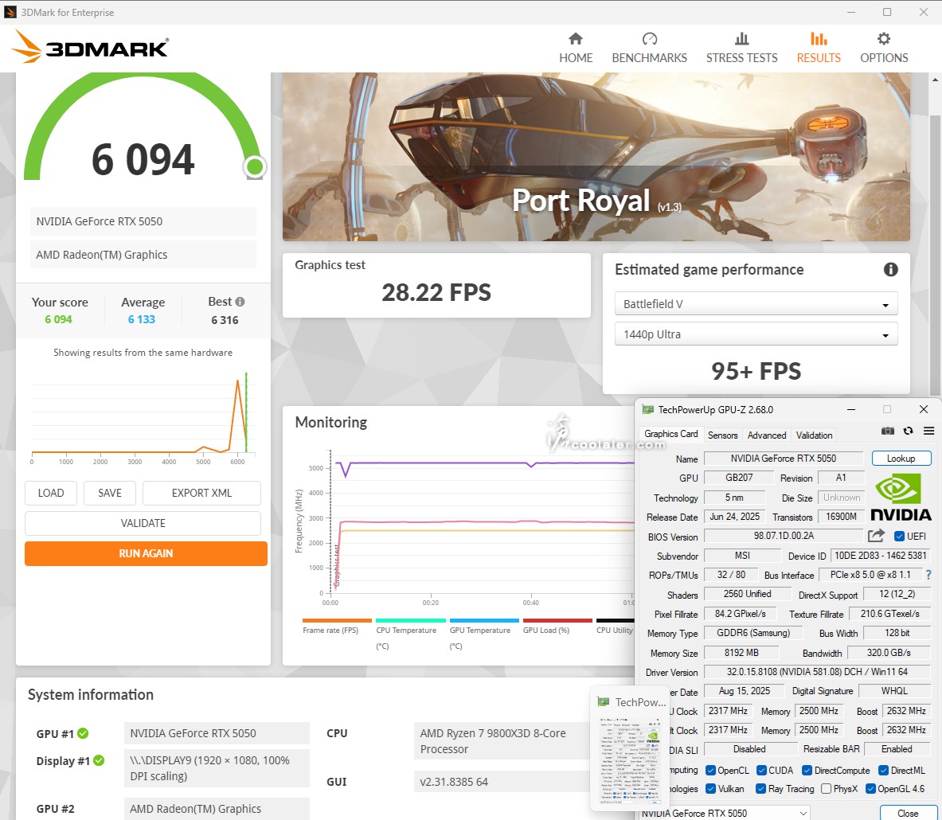Enable the PhysX checkbox
Viewport: 942px width, 820px height.
tap(826, 789)
